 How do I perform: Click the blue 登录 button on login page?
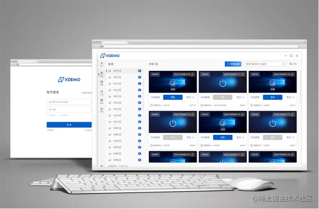click(69, 125)
